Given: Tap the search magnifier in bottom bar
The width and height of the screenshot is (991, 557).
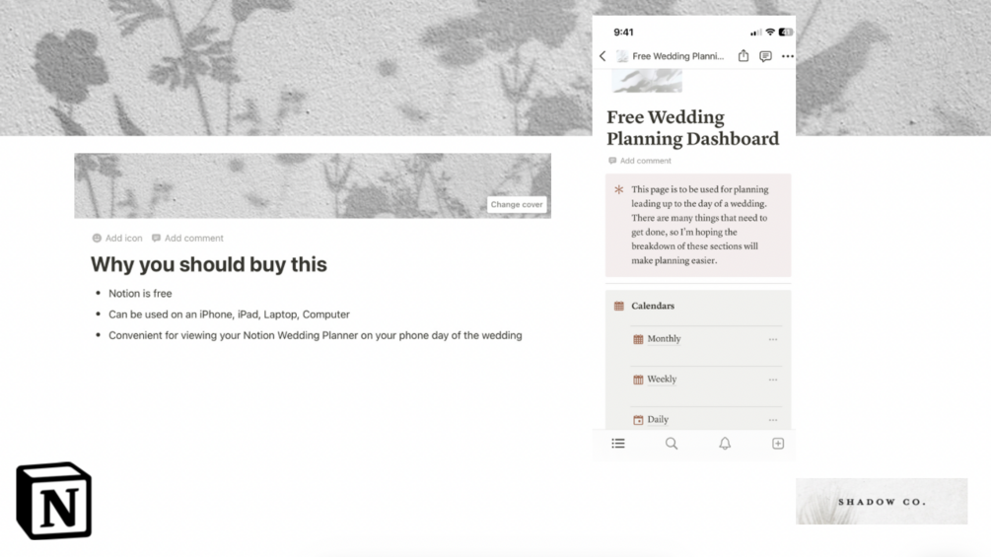Looking at the screenshot, I should point(672,444).
